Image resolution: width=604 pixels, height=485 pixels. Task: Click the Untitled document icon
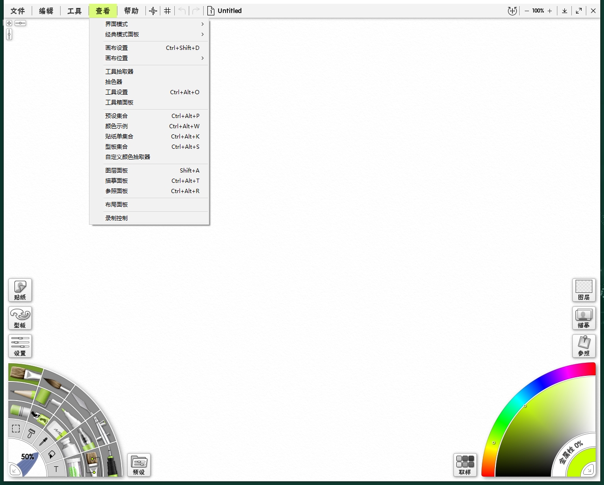pos(211,11)
